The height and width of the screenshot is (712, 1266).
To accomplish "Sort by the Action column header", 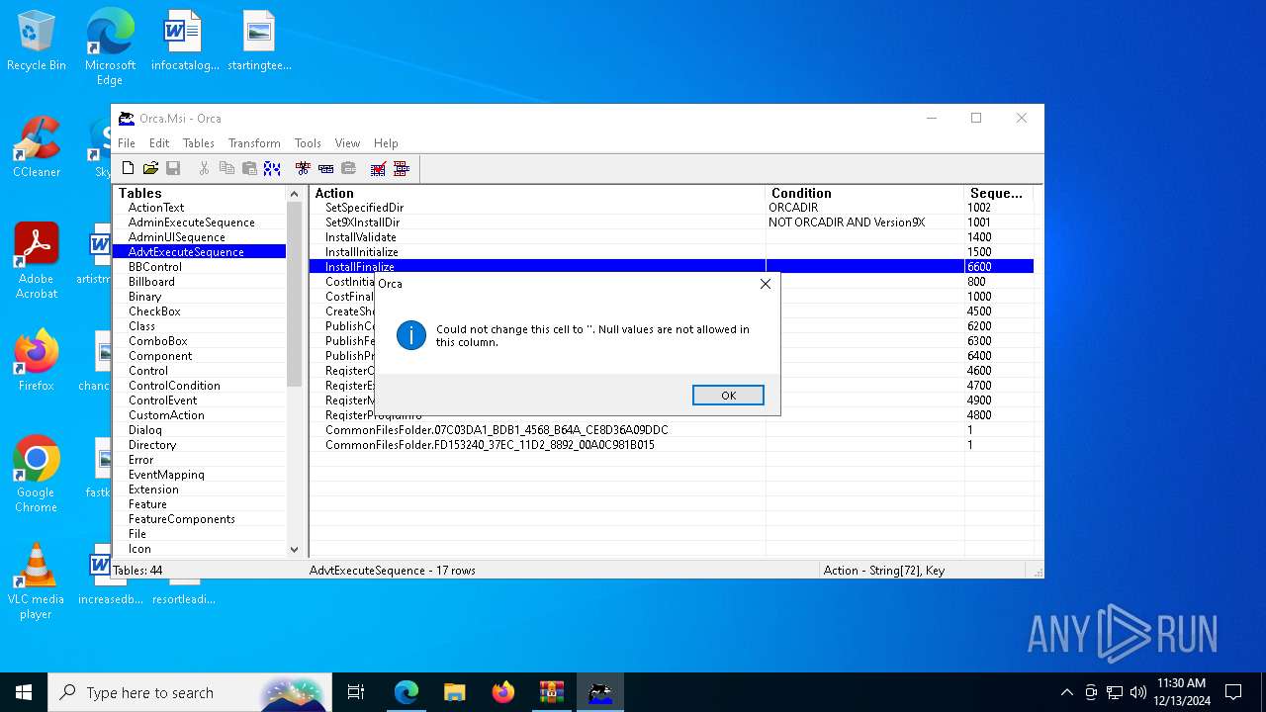I will point(537,193).
